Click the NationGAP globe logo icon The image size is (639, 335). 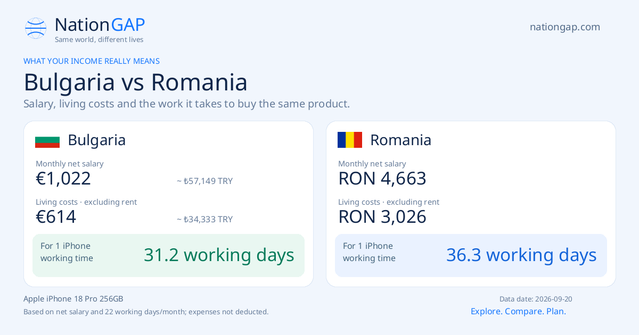[x=36, y=28]
